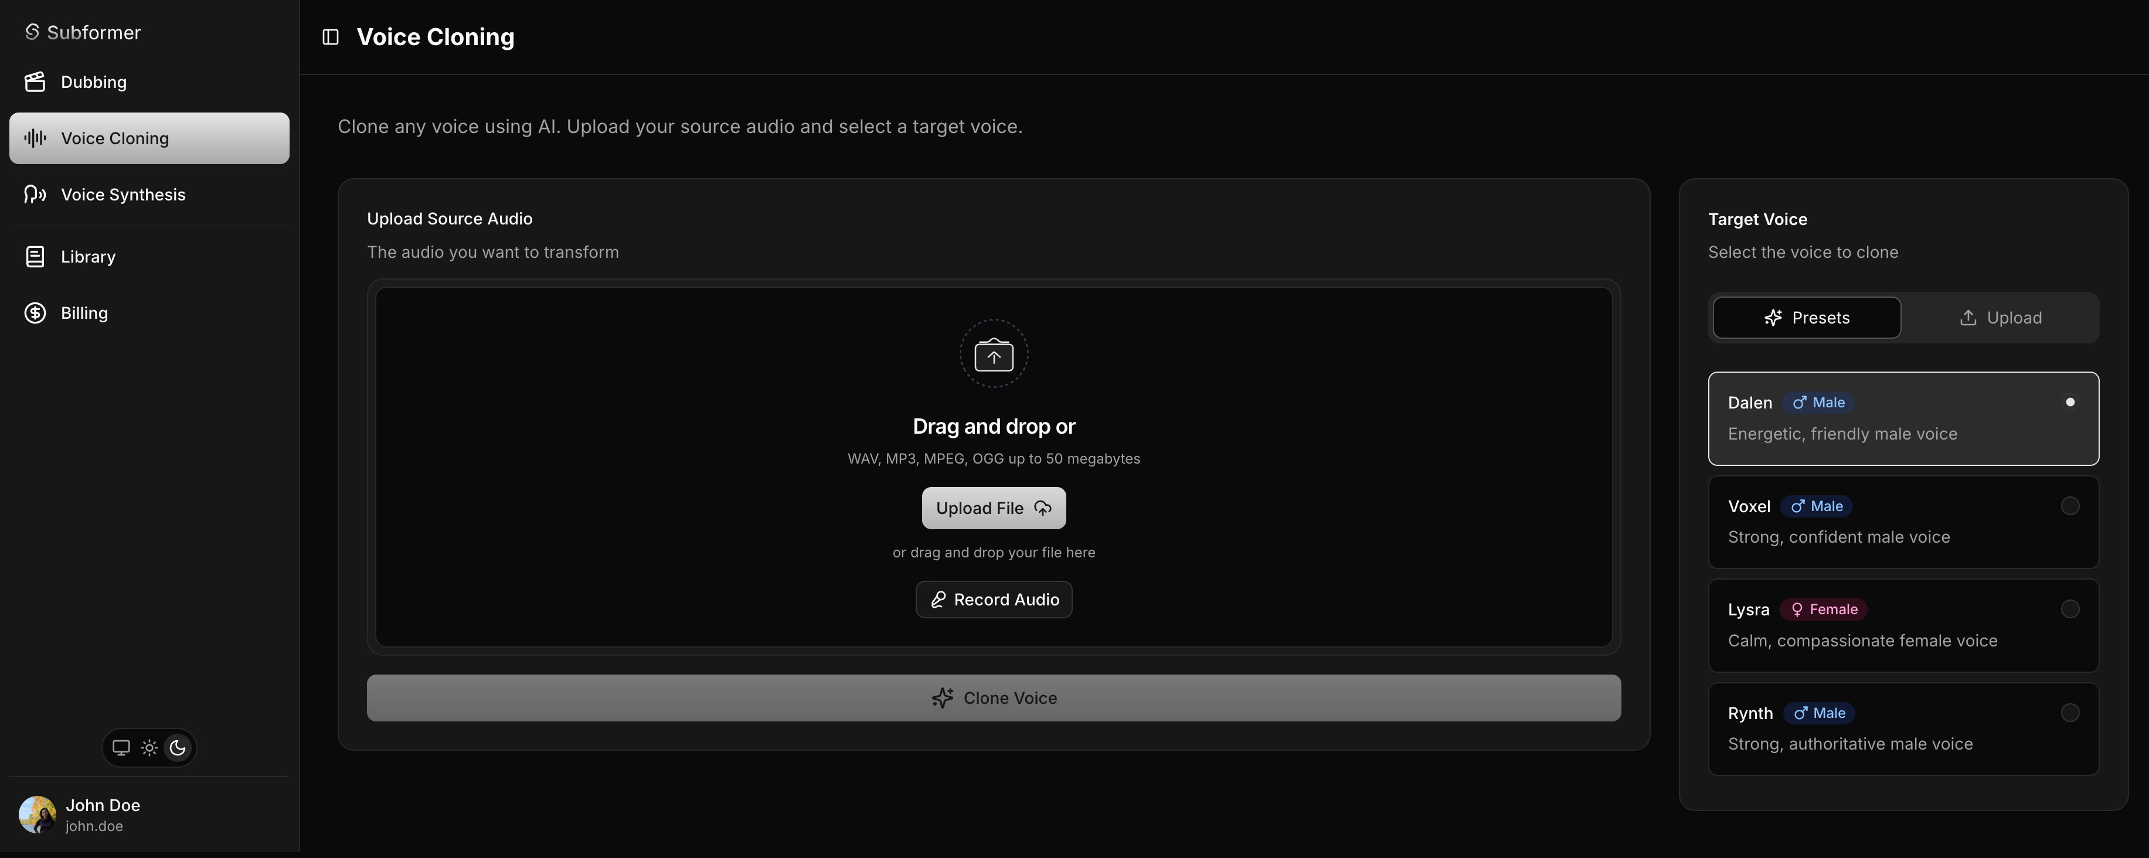Switch to the Upload tab in Target Voice
This screenshot has width=2149, height=858.
point(2001,317)
